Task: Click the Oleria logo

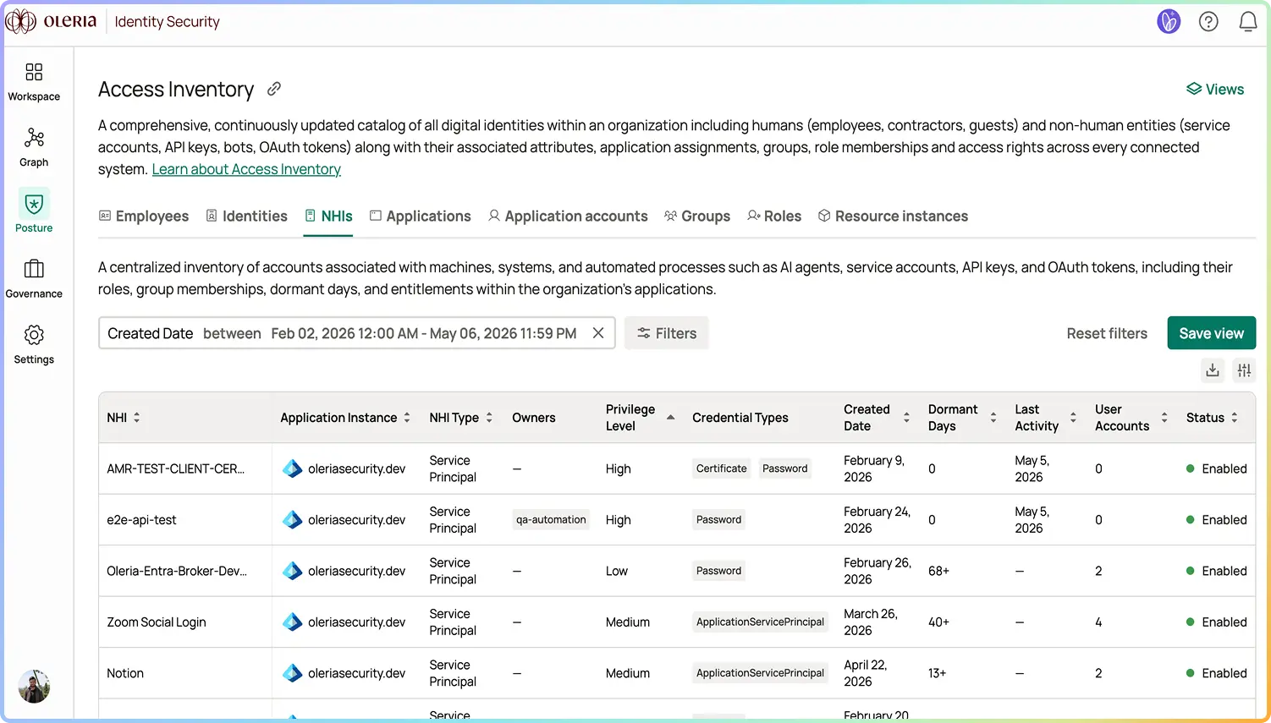Action: pos(52,21)
